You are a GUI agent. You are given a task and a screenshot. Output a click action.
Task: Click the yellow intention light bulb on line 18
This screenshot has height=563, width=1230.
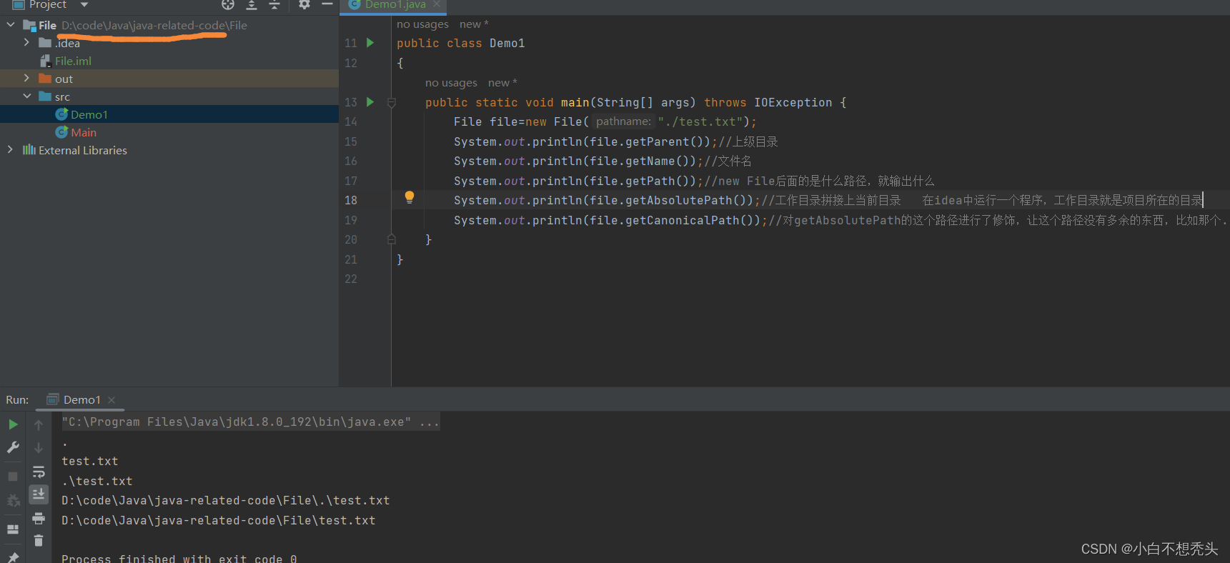click(410, 197)
